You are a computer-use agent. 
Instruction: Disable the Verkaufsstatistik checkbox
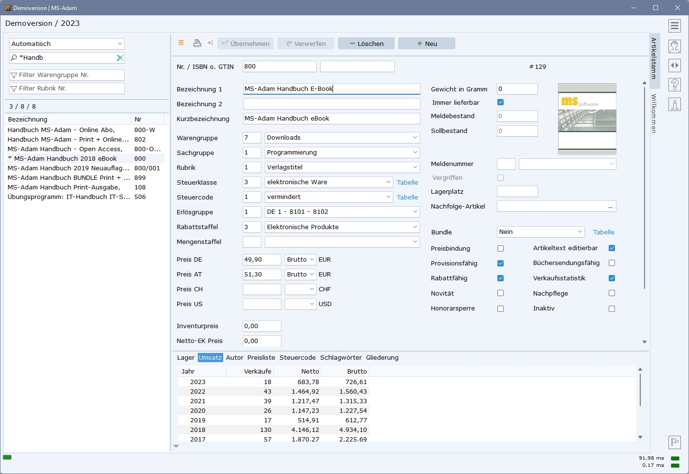(612, 278)
